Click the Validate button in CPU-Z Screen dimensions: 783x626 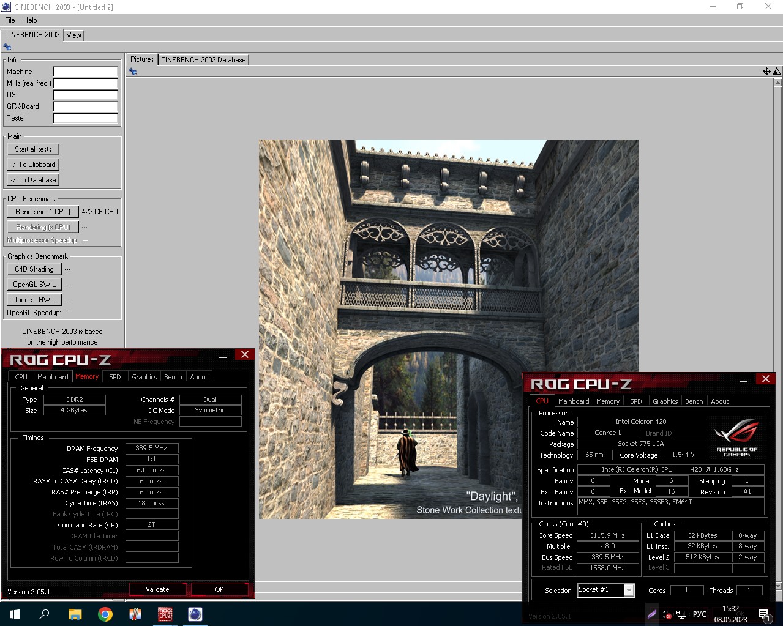(x=157, y=589)
